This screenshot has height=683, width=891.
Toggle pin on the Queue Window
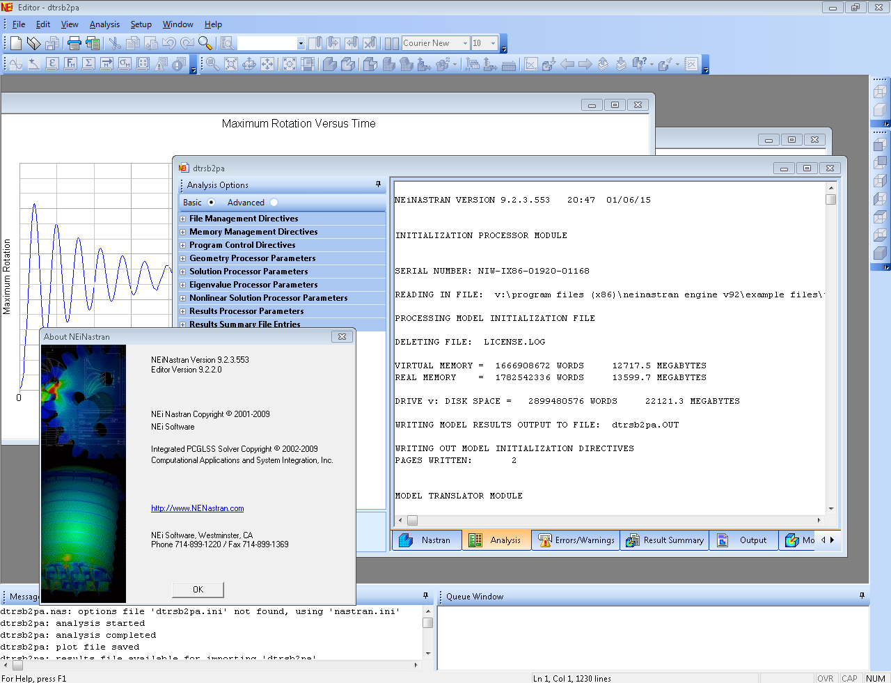(862, 596)
